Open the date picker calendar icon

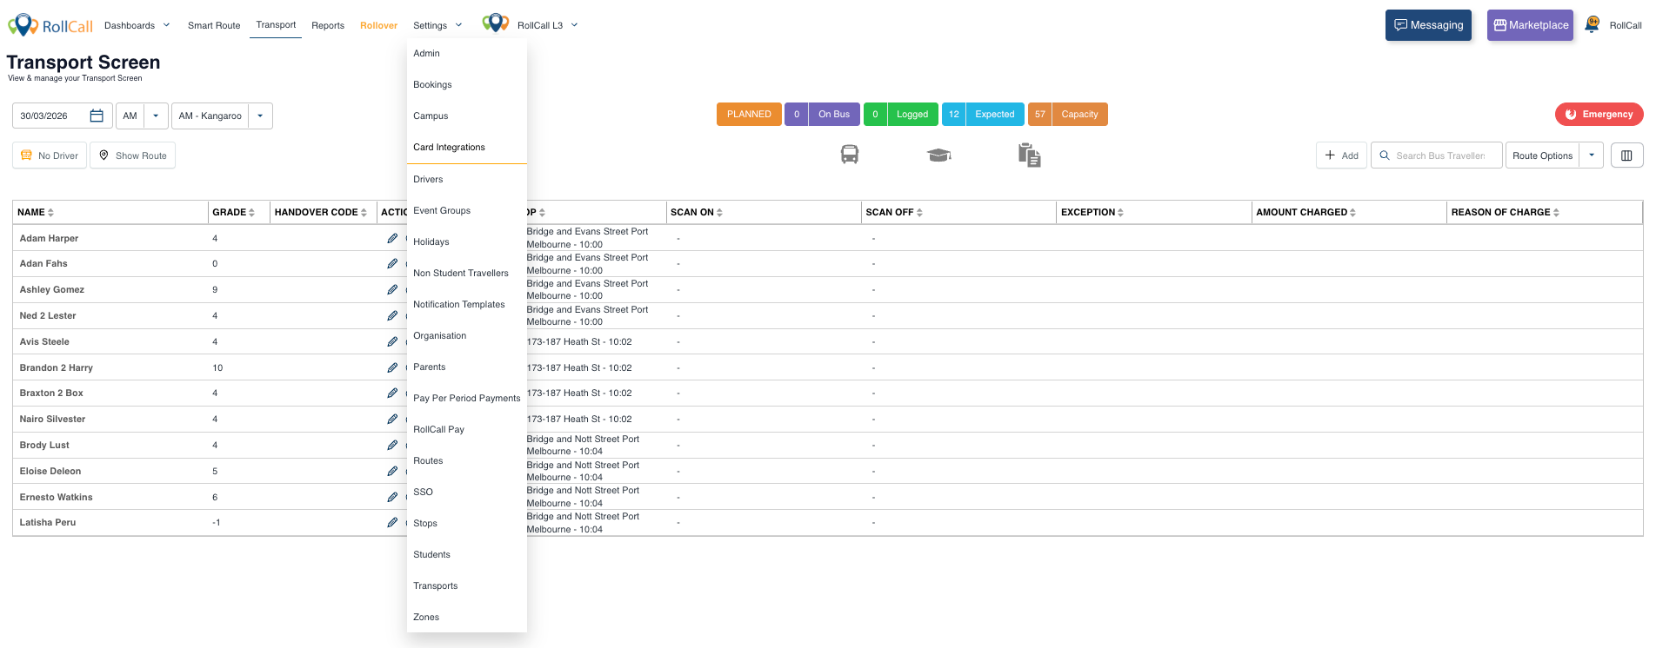(x=97, y=116)
